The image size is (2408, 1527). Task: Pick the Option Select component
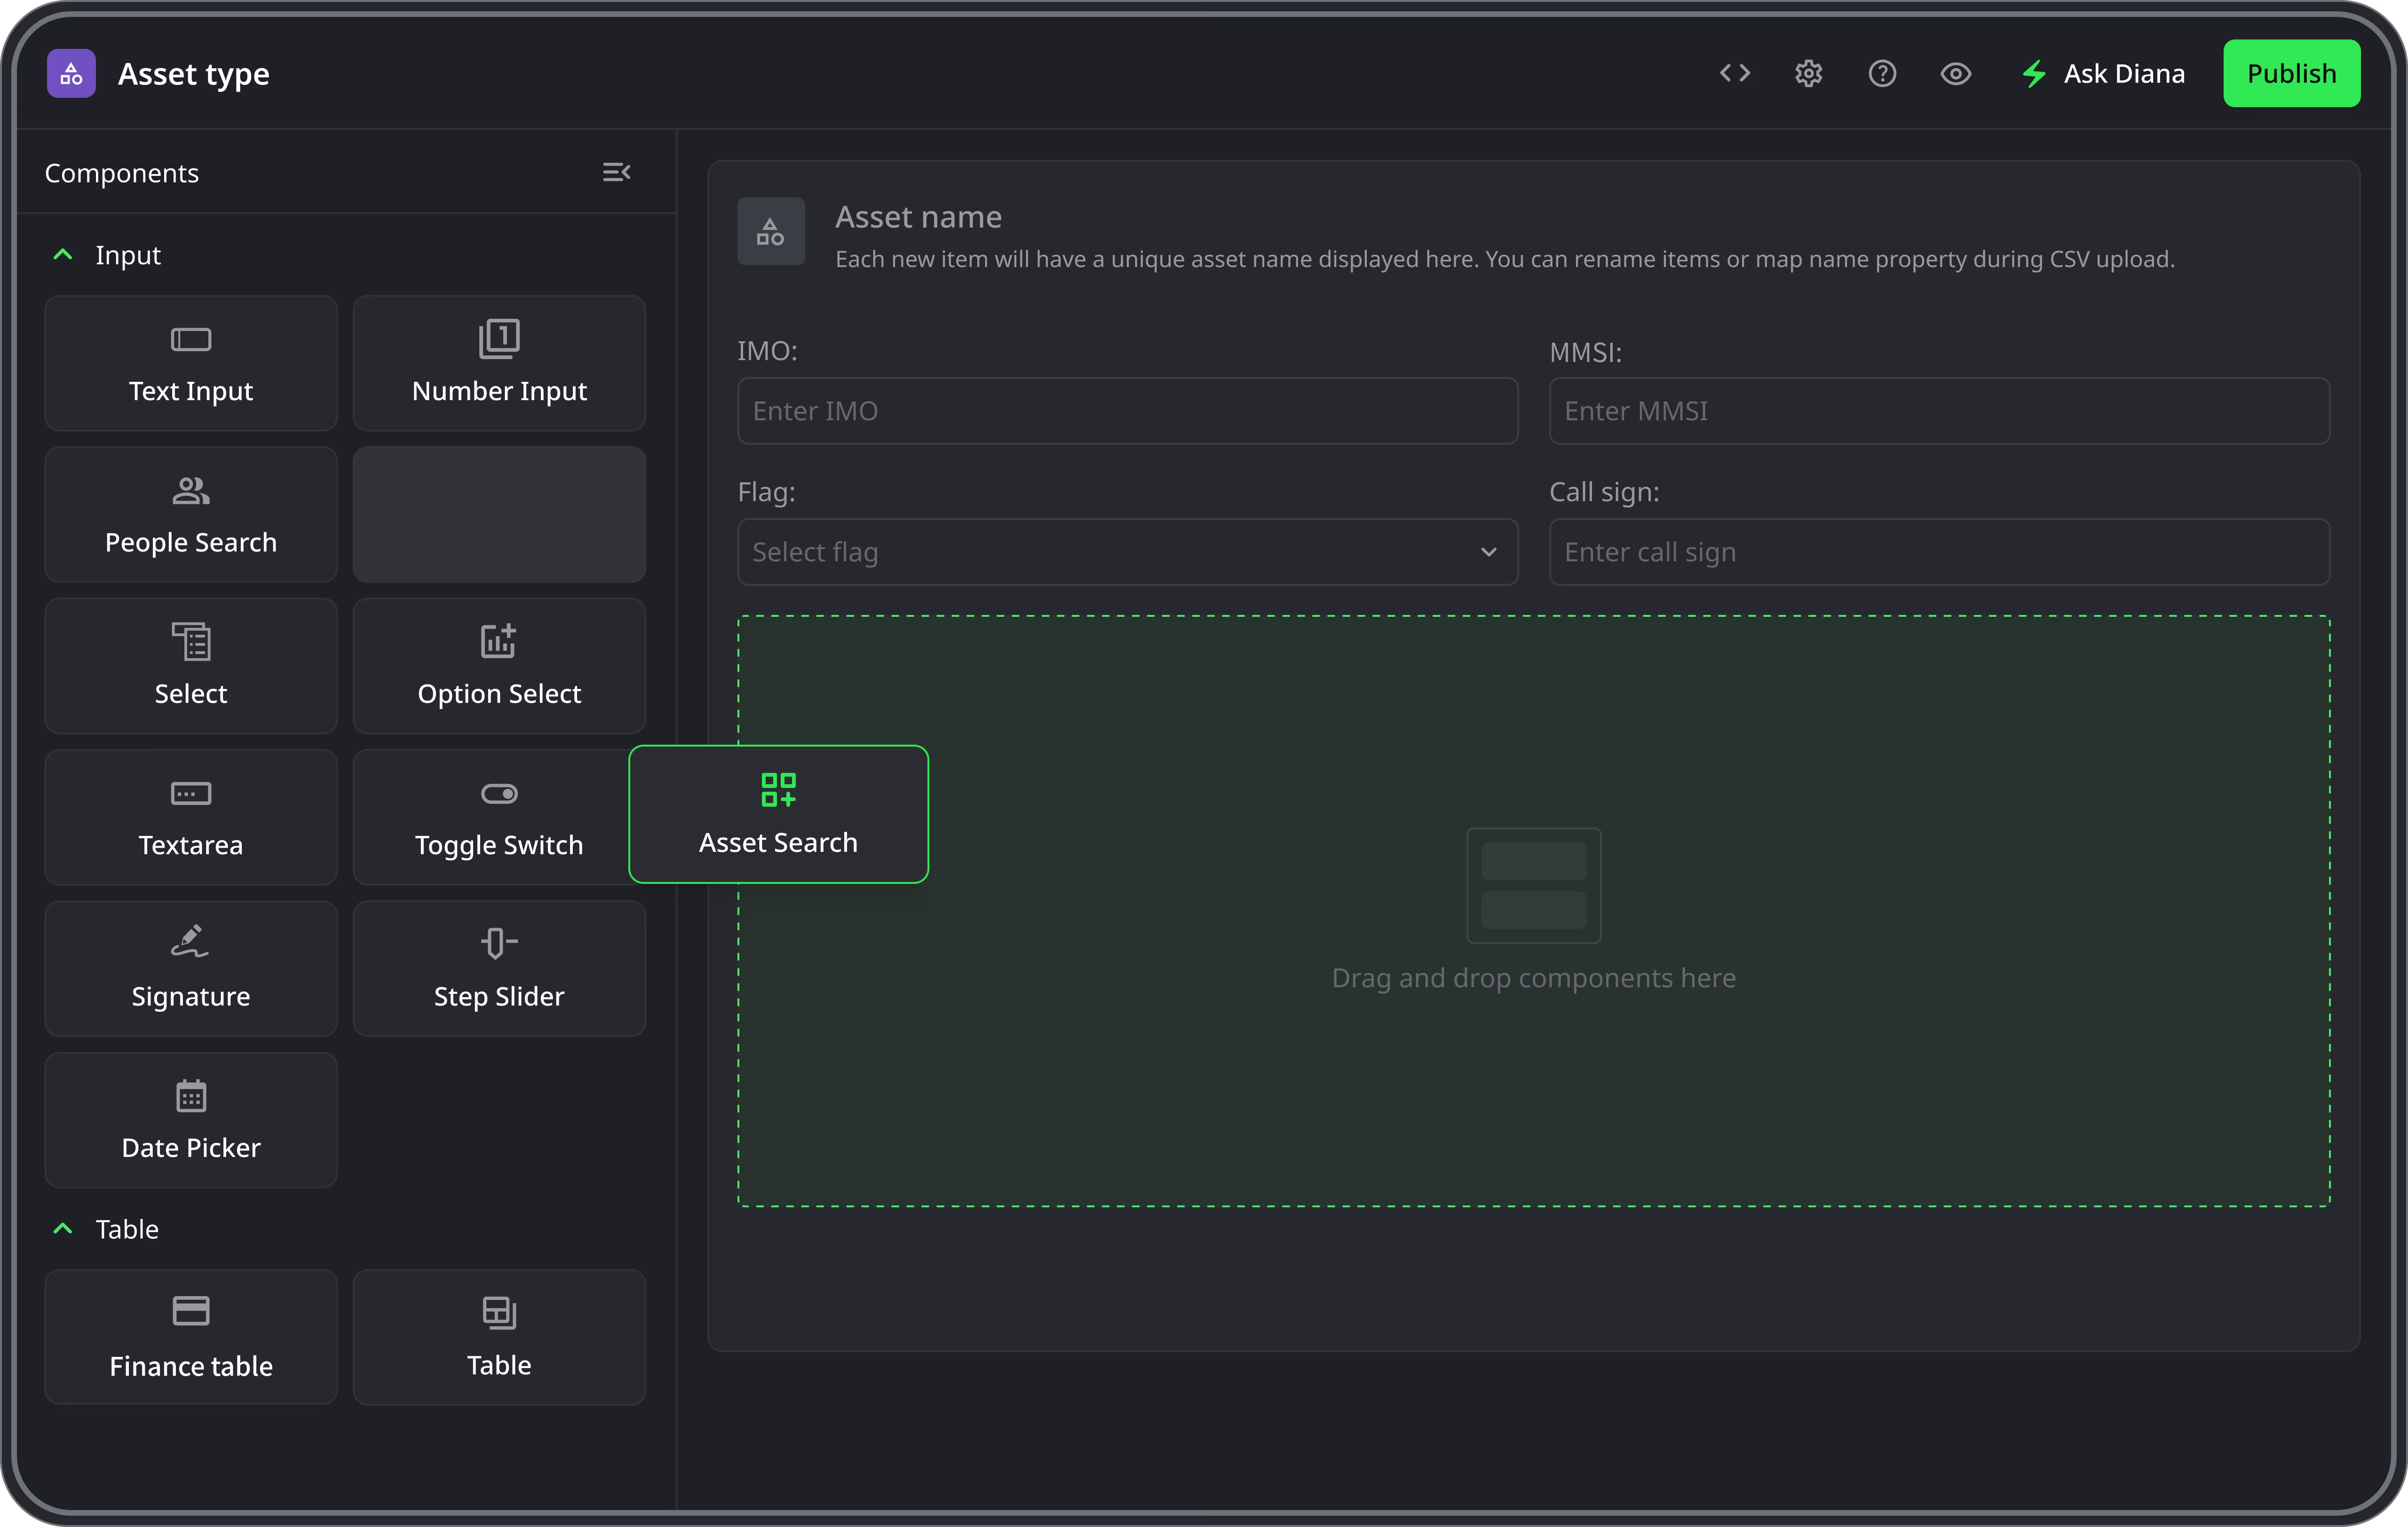(499, 666)
